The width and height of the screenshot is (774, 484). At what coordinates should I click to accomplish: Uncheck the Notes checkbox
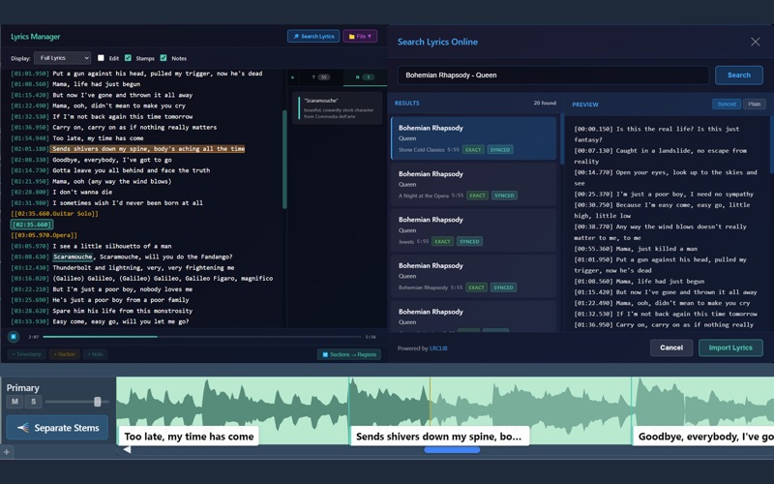(164, 58)
